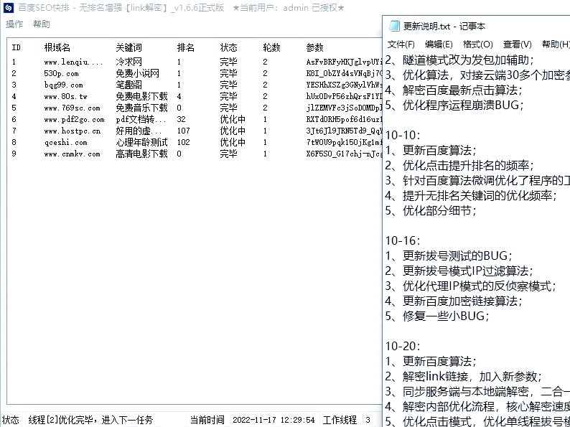570x427 pixels.
Task: Click 优化中 status for www.pdf2go.com row
Action: tap(233, 120)
